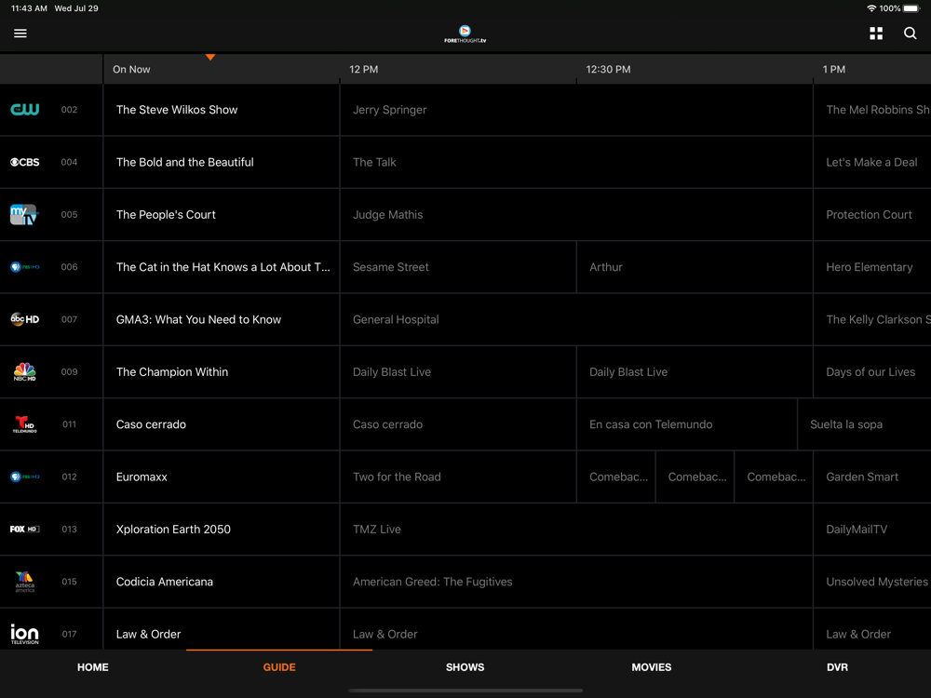Open The People's Court
The image size is (931, 698).
pyautogui.click(x=222, y=215)
